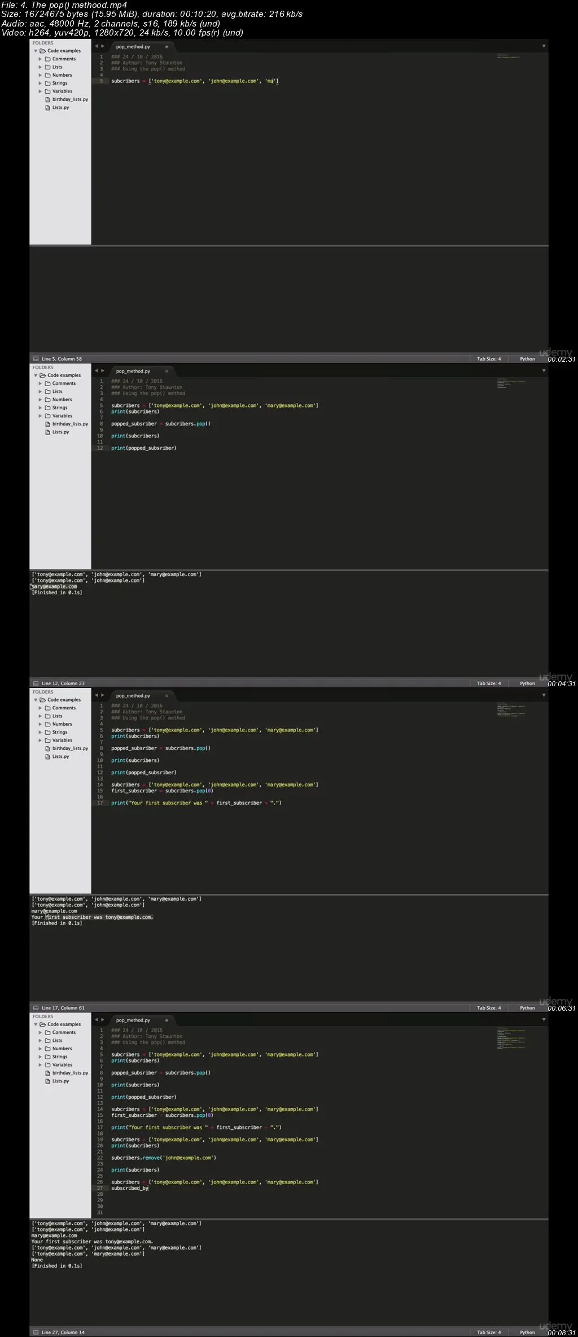
Task: Expand Variables folder arrow in 00:04:31 frame
Action: [40, 416]
